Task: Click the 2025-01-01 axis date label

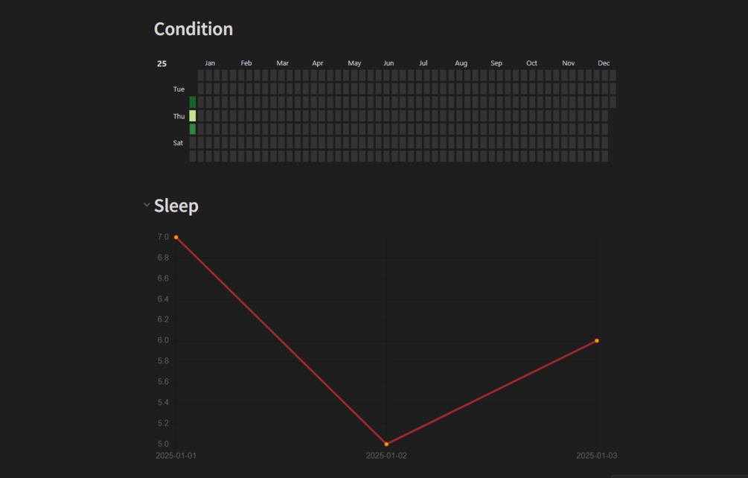Action: 176,456
